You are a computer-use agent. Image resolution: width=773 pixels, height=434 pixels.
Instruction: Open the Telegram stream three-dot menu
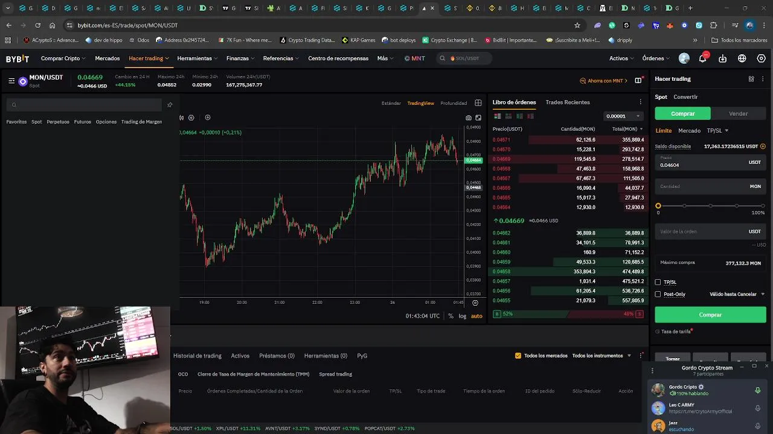point(652,371)
